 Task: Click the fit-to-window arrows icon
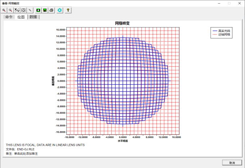tap(23, 10)
